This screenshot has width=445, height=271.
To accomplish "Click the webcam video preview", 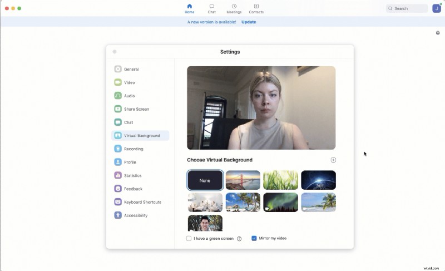I will tap(261, 108).
